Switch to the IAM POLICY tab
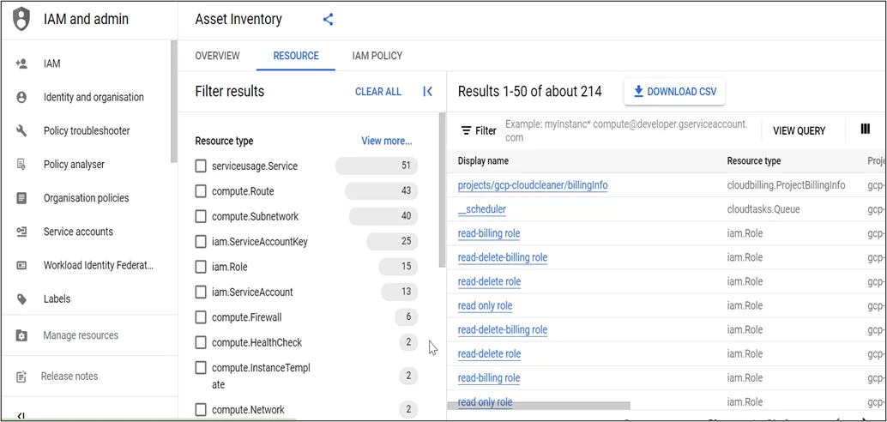887x422 pixels. point(377,56)
